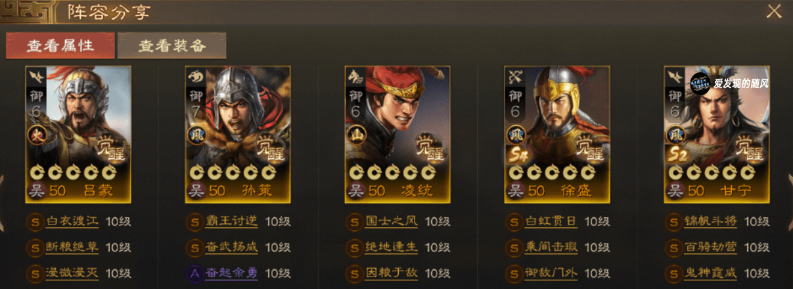Close the 阵容分享 panel

(774, 11)
